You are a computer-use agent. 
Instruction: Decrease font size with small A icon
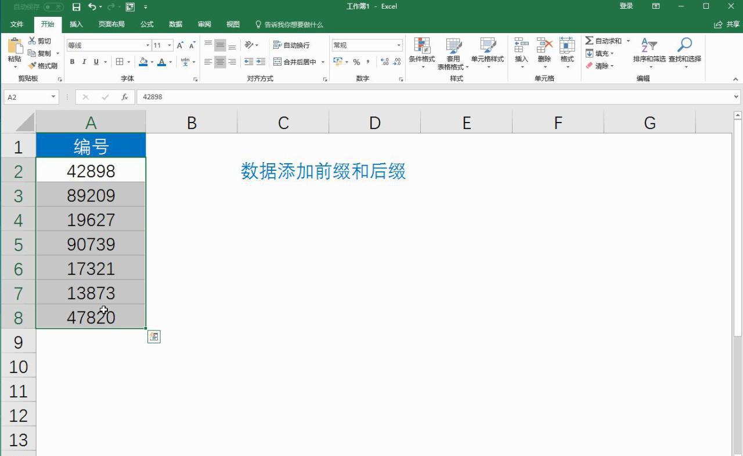192,45
